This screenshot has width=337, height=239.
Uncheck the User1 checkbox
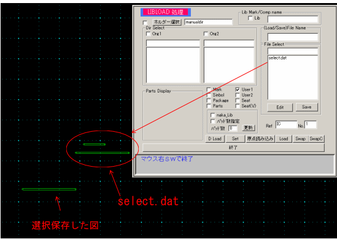(238, 89)
